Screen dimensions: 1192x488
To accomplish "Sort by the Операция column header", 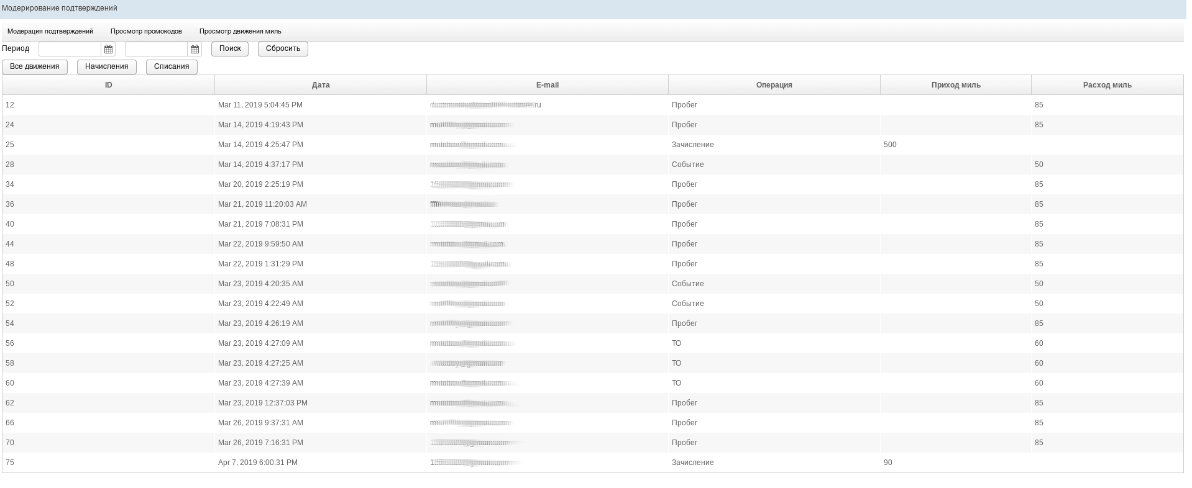I will click(774, 85).
